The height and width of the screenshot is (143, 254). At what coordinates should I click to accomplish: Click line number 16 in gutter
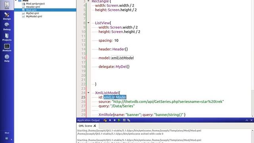tap(83, 58)
